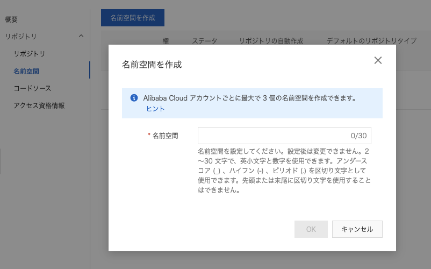The height and width of the screenshot is (269, 431).
Task: Click the 名前空間を作成 dialog title
Action: coord(152,65)
